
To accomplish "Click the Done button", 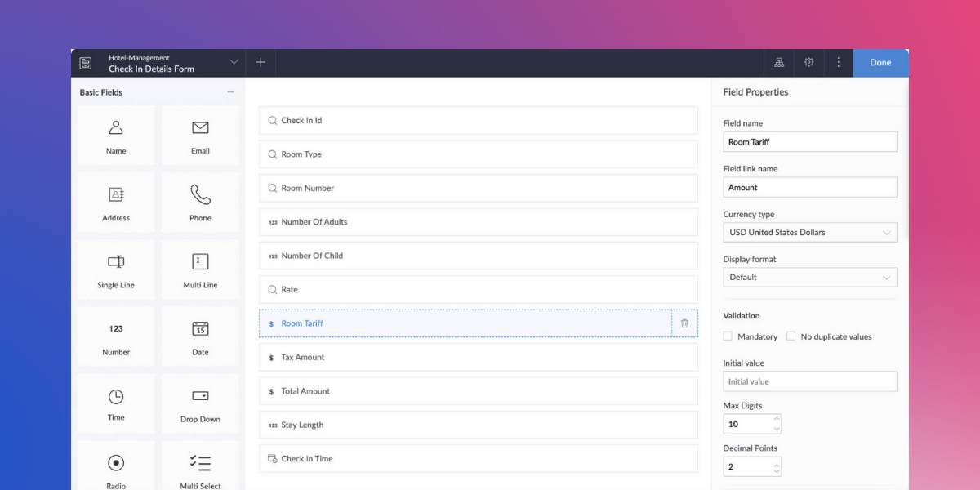I will pos(880,63).
